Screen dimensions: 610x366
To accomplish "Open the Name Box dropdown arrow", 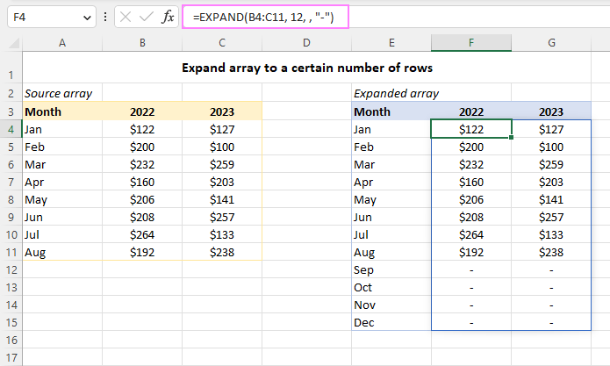I will point(87,18).
